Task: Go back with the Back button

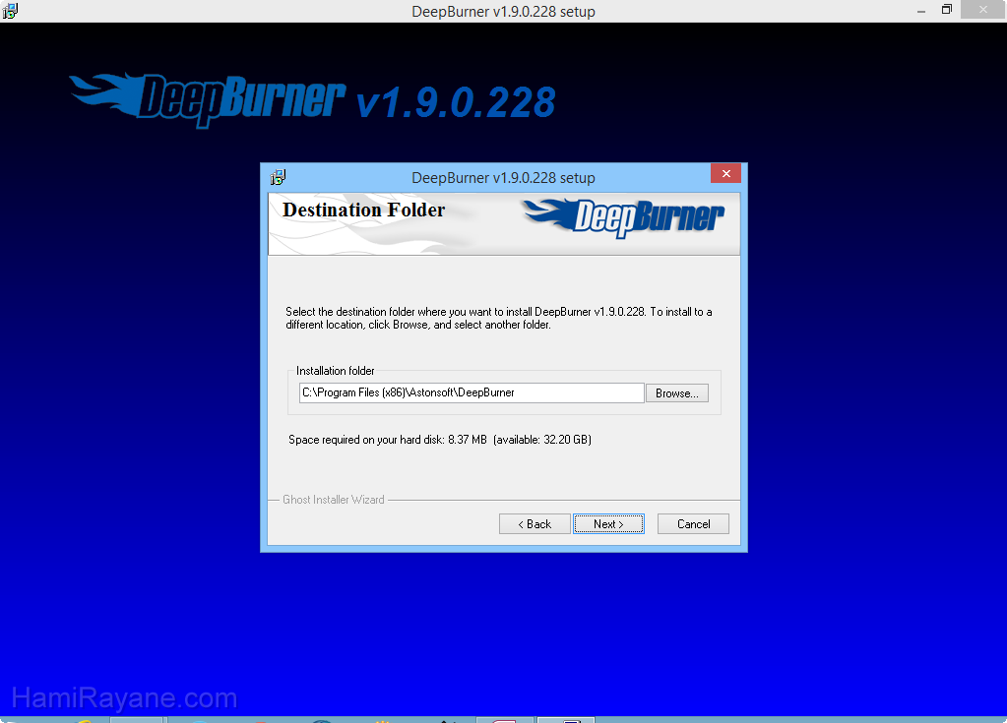Action: pyautogui.click(x=535, y=524)
